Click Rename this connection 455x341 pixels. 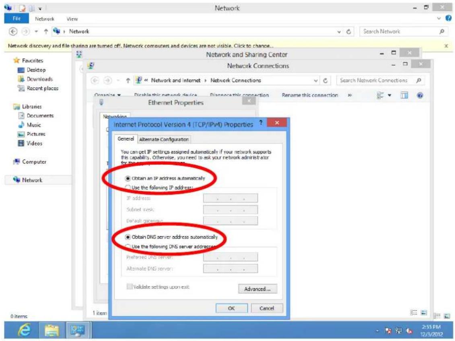(310, 95)
